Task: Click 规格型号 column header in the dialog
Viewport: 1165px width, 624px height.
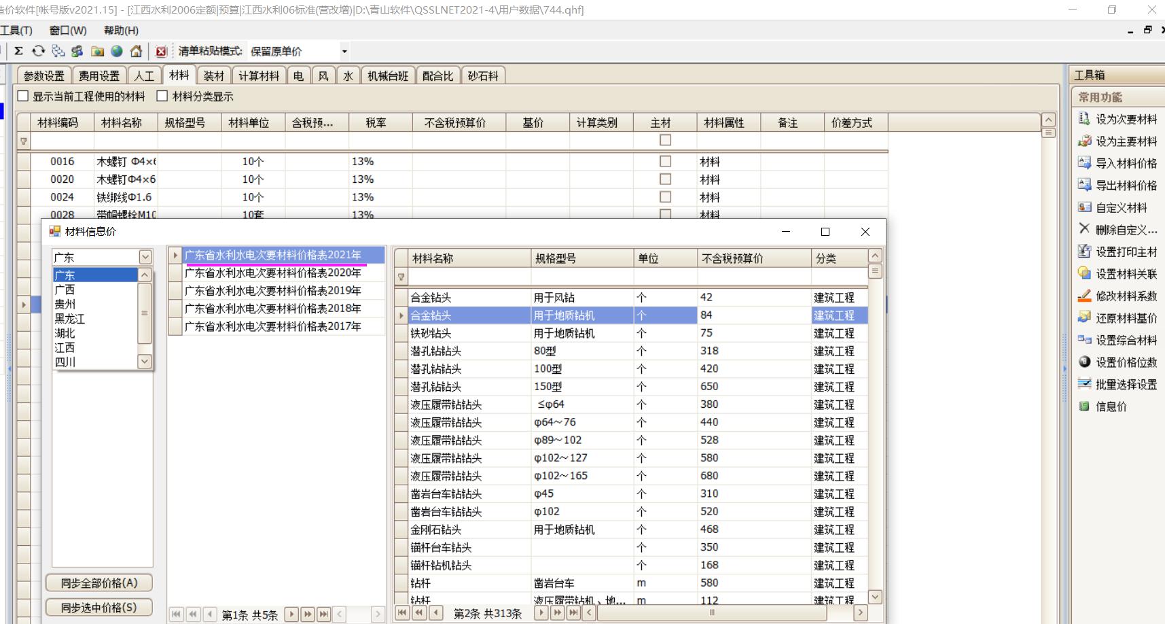Action: click(x=581, y=258)
